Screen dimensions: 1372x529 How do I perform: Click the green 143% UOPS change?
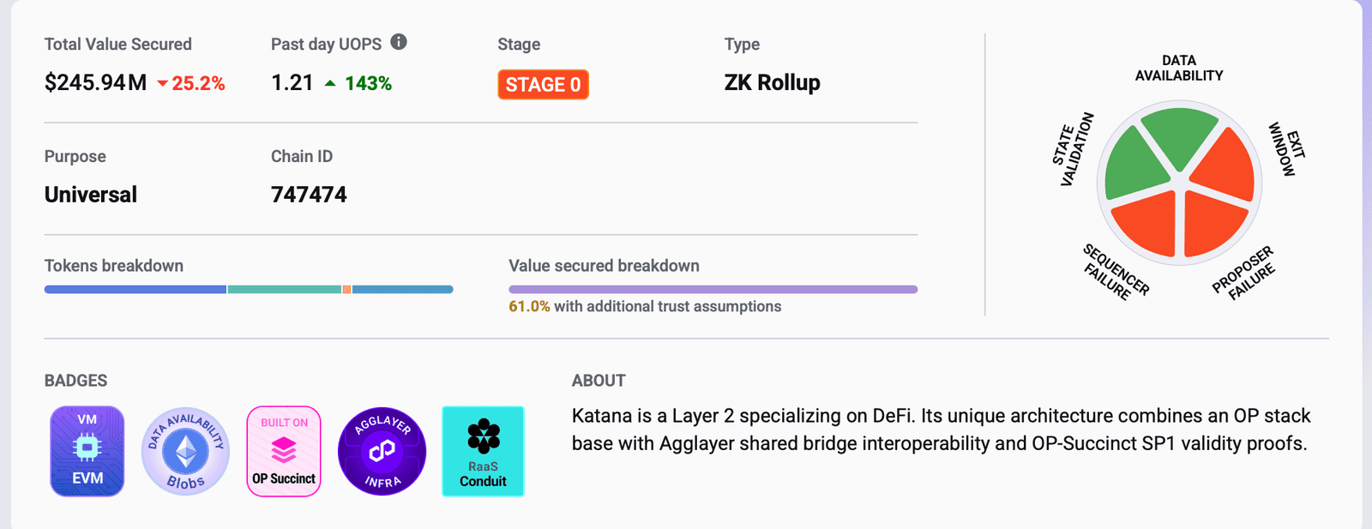click(367, 84)
